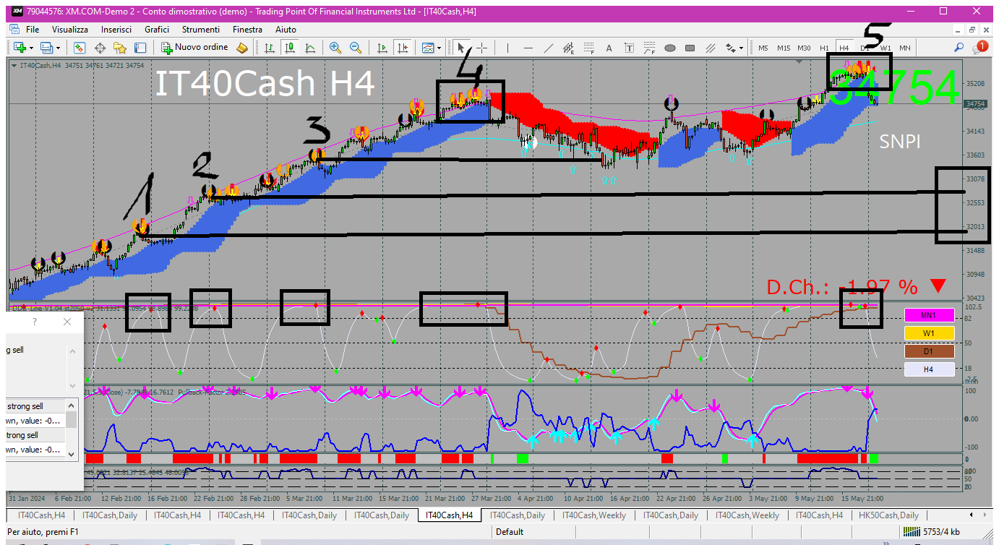Select the rectangle drawing tool
This screenshot has width=999, height=545.
[x=690, y=48]
